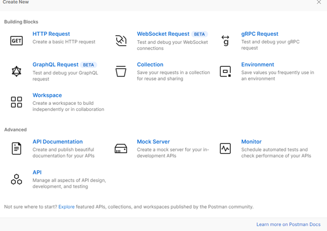Select the WebSocket Request icon

[121, 41]
